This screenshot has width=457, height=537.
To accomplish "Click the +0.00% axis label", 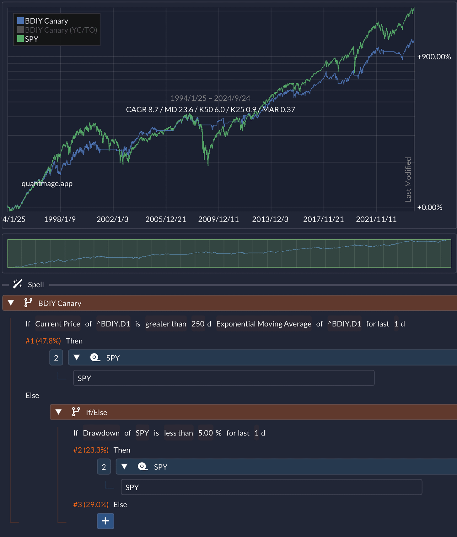I will [x=430, y=207].
